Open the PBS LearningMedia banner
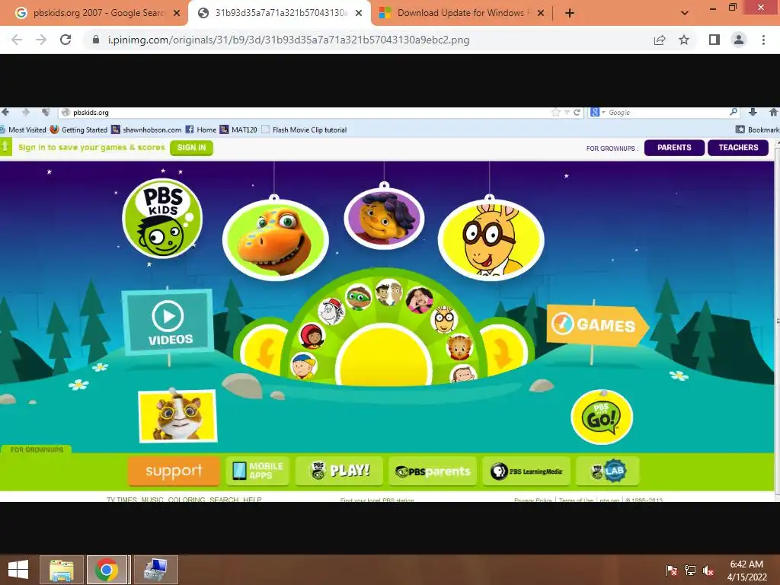This screenshot has height=585, width=780. coord(526,471)
